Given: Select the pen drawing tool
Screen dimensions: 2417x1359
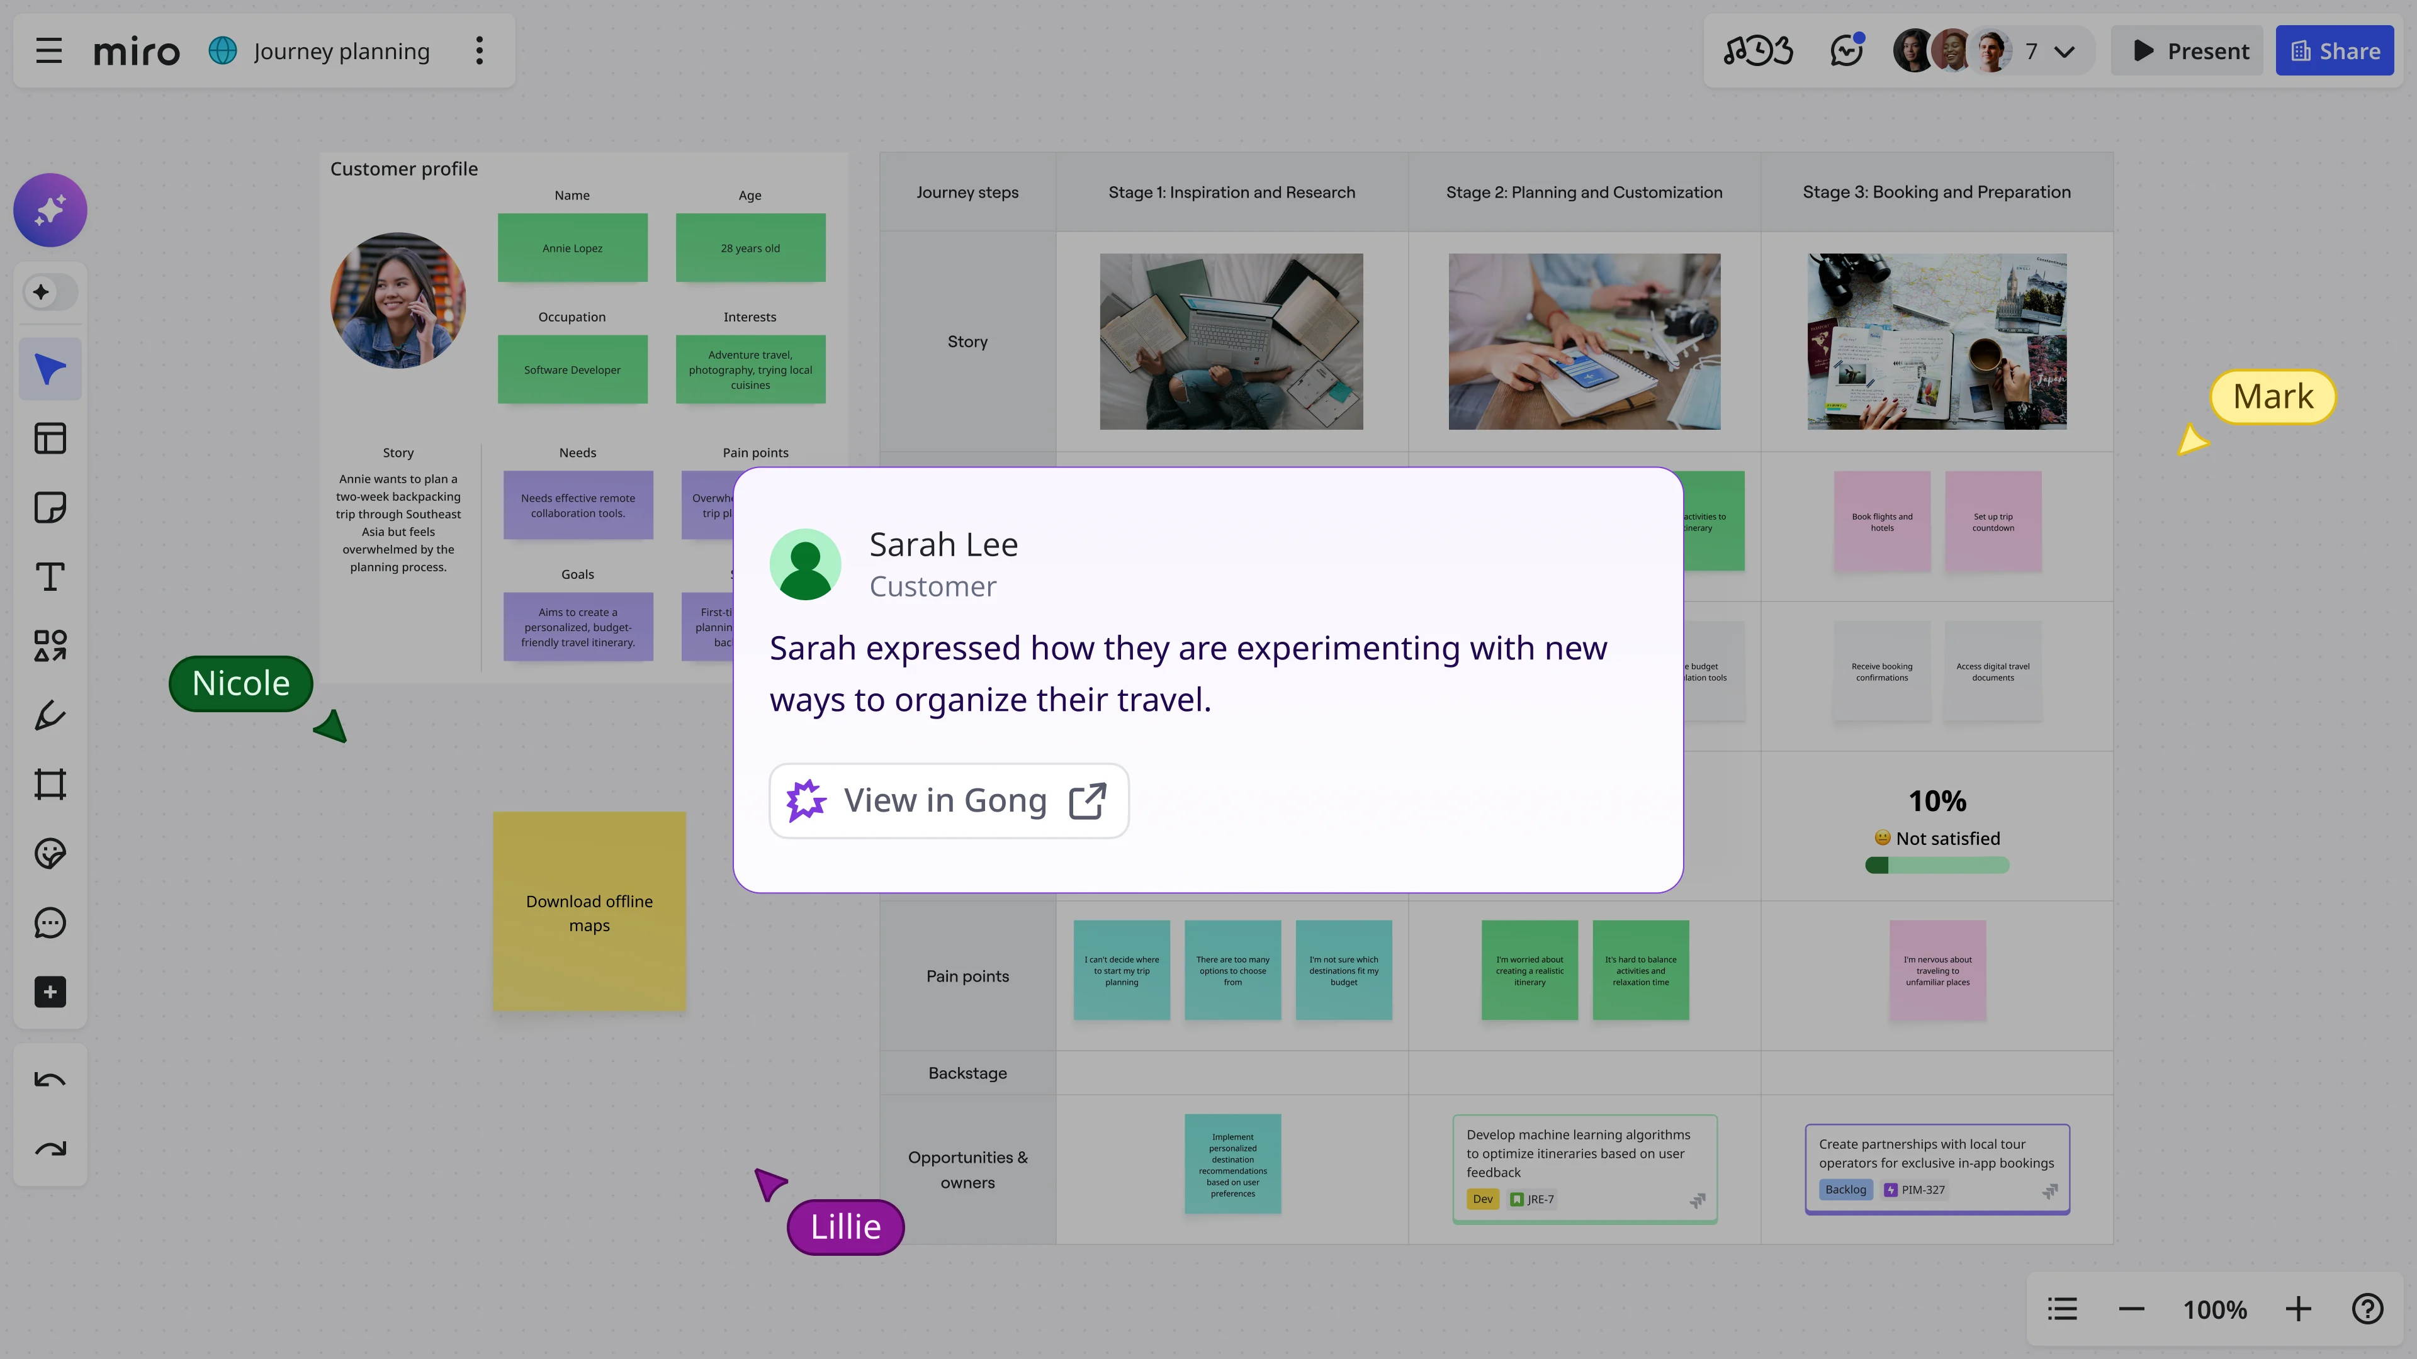Looking at the screenshot, I should [50, 715].
